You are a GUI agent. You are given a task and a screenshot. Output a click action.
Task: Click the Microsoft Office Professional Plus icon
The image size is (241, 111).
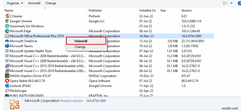[7, 36]
